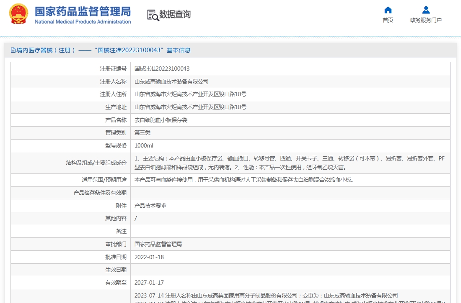The height and width of the screenshot is (303, 461).
Task: Select the 1000ml specification value
Action: 144,145
